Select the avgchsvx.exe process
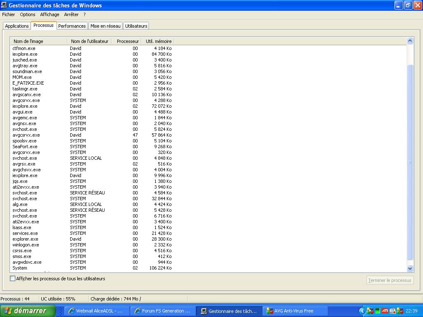This screenshot has height=317, width=423. tap(92, 170)
